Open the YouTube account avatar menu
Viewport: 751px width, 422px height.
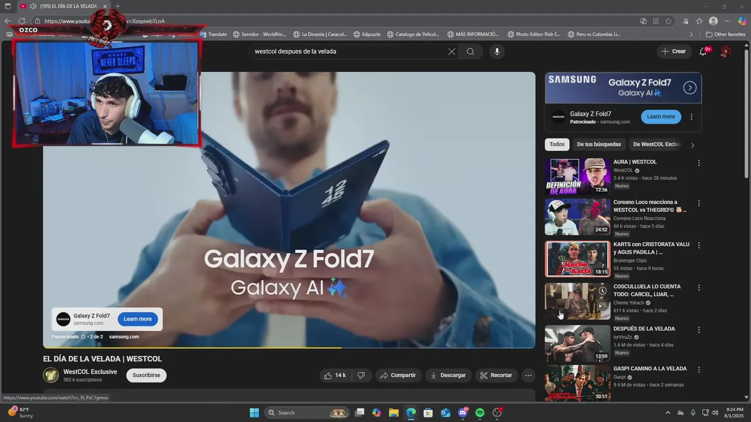tap(725, 52)
